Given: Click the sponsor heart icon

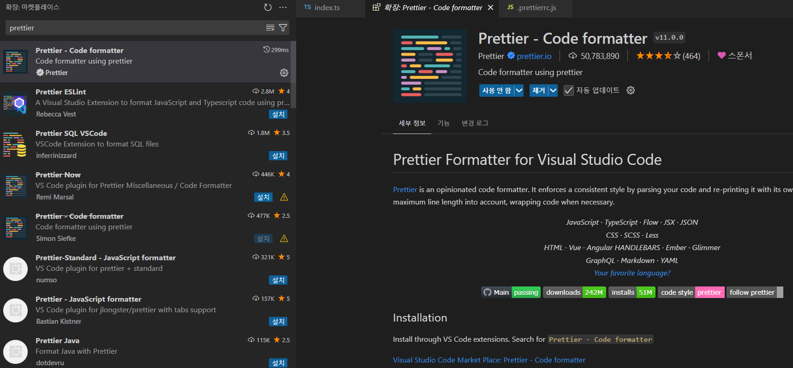Looking at the screenshot, I should click(x=722, y=55).
